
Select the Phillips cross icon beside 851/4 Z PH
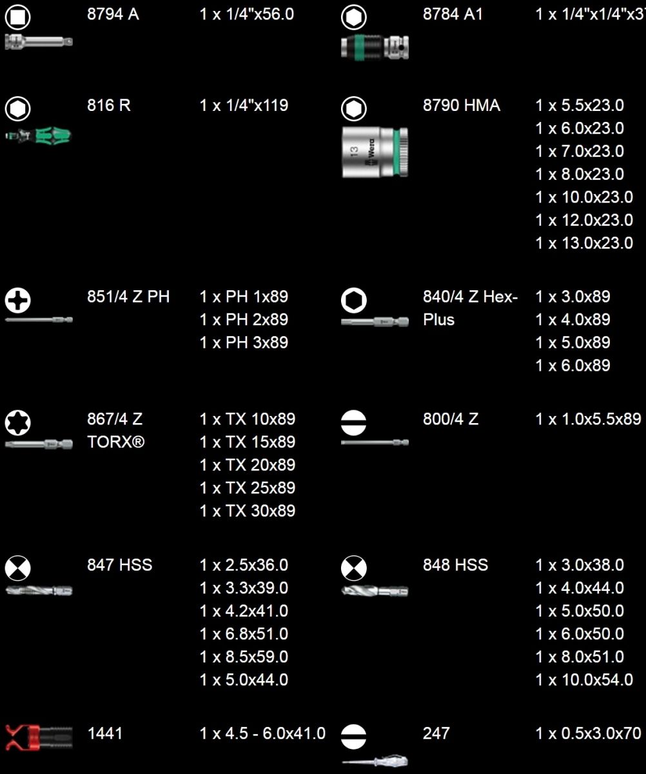[18, 300]
